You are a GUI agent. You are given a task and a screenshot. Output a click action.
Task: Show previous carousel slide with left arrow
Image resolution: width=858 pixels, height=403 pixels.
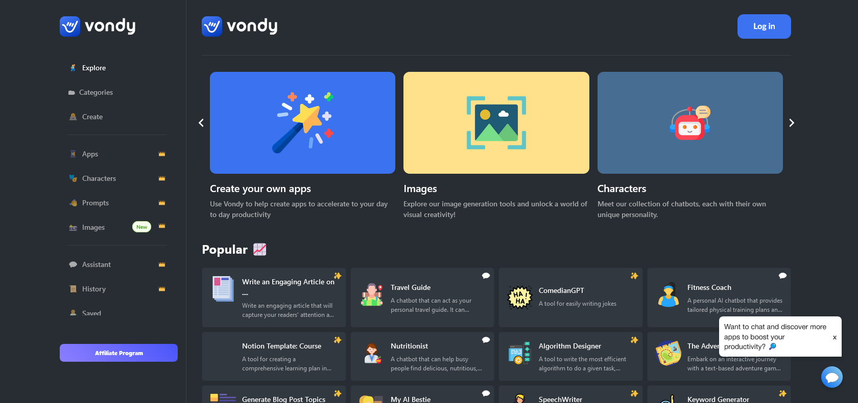click(201, 123)
